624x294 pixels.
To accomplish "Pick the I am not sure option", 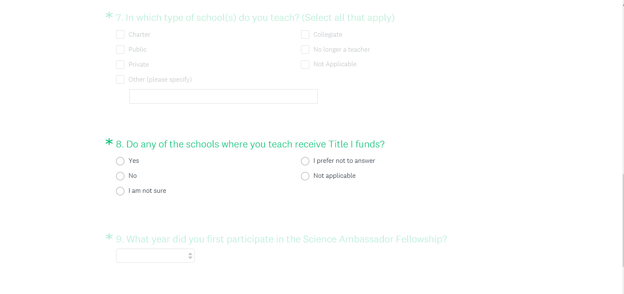I will point(120,191).
